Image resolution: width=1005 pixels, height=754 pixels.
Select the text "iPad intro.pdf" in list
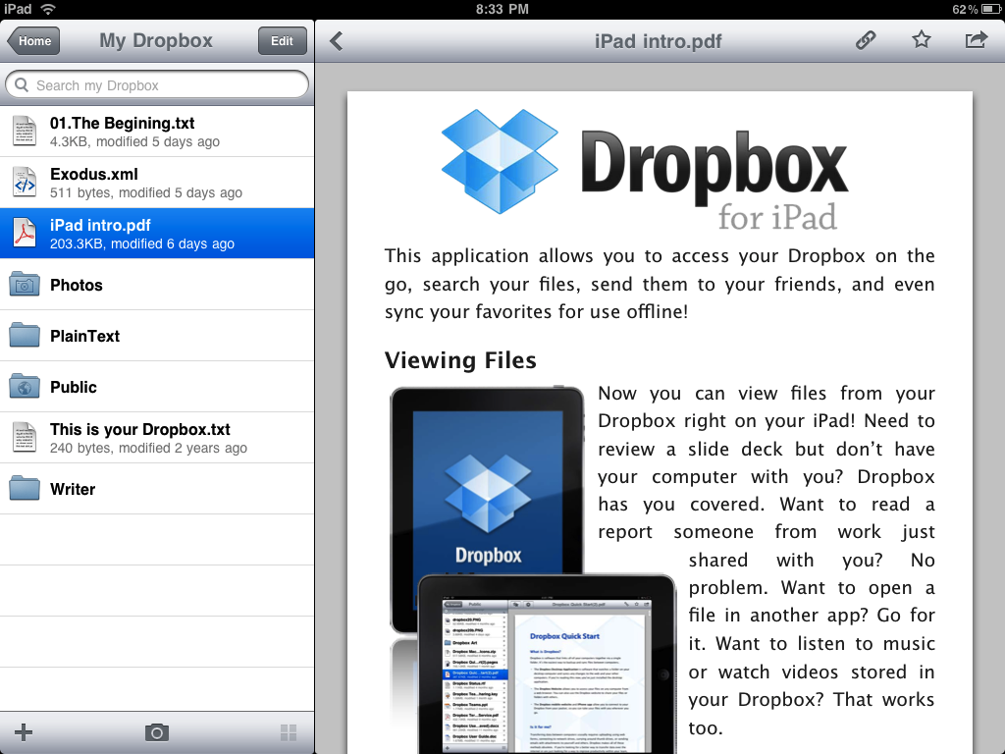pyautogui.click(x=100, y=226)
